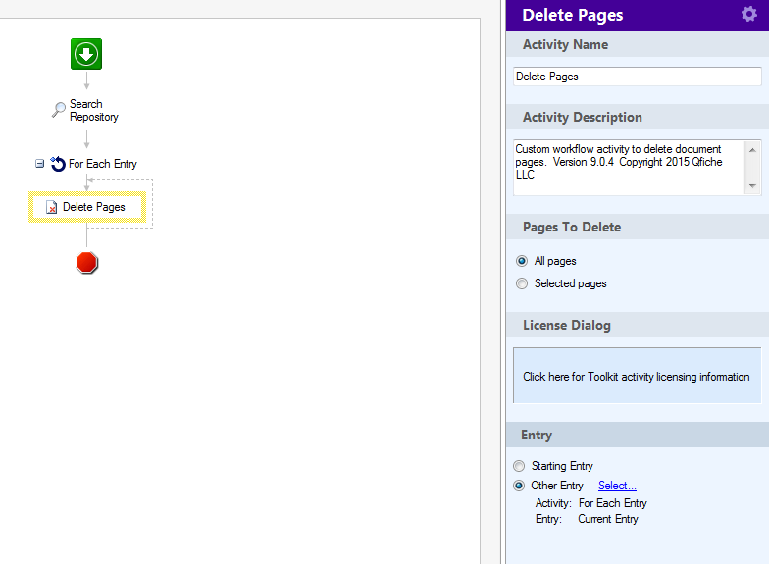Collapse the For Each Entry activity
Screen dimensions: 769x564
click(x=39, y=163)
